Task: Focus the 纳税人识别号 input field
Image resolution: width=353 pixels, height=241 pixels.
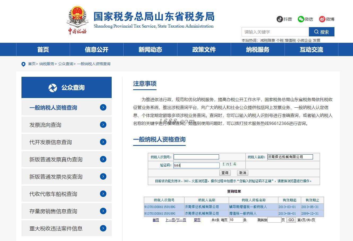Action: coord(196,157)
